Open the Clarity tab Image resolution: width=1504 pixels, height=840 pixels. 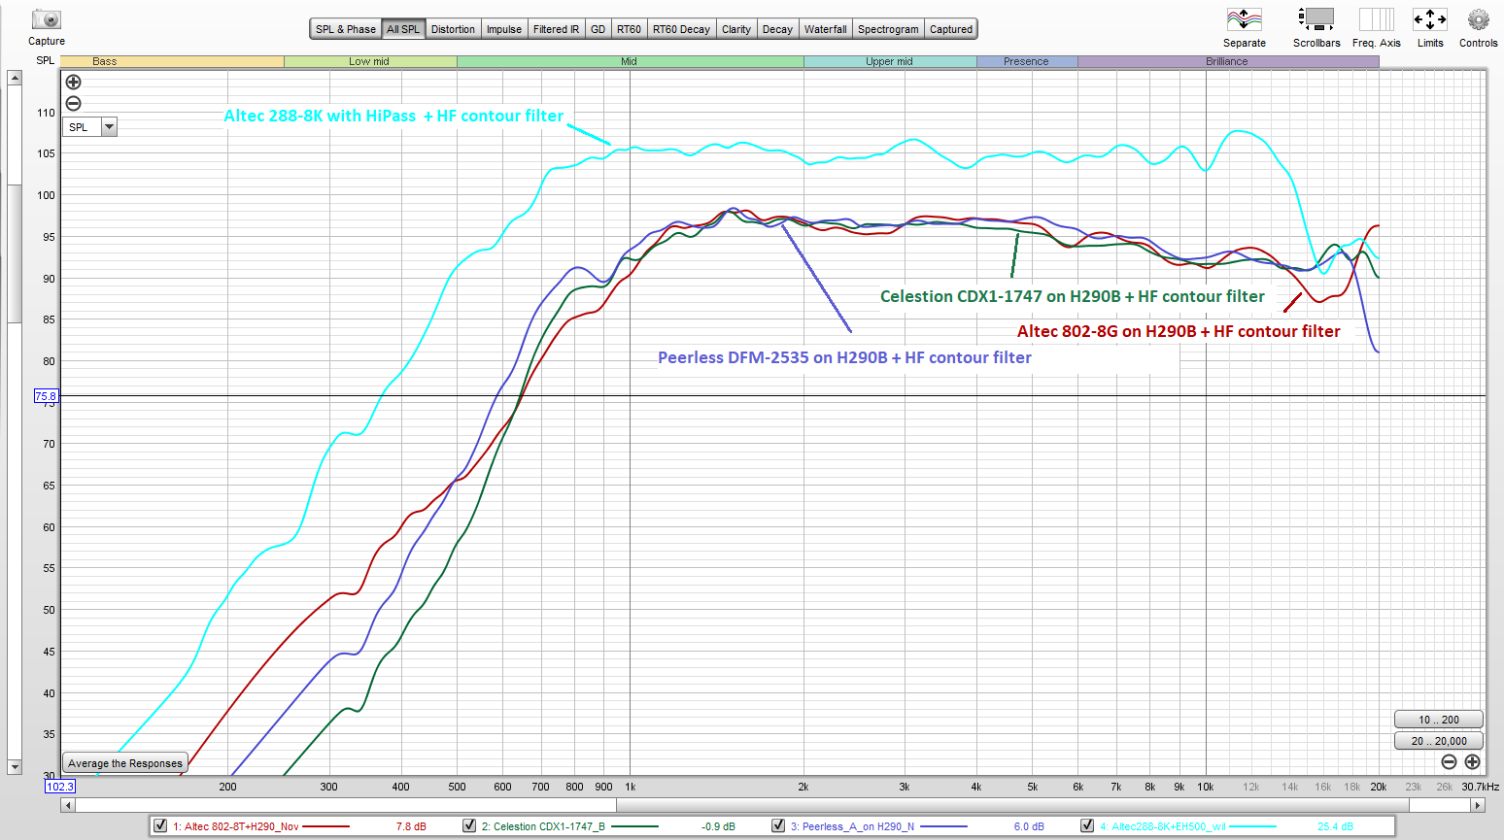(x=736, y=29)
